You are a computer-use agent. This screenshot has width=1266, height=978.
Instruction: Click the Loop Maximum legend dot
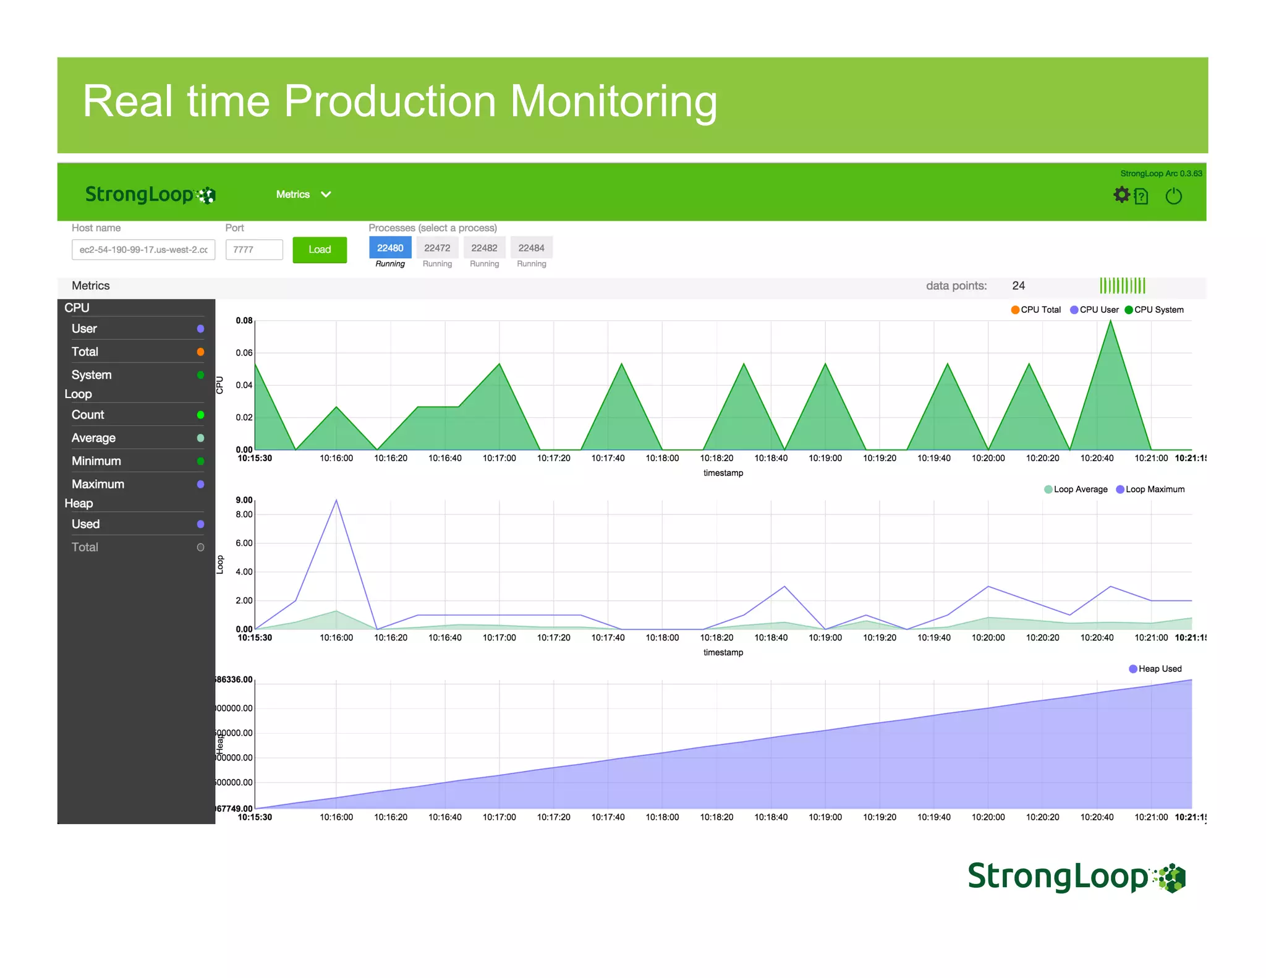[x=1120, y=489]
